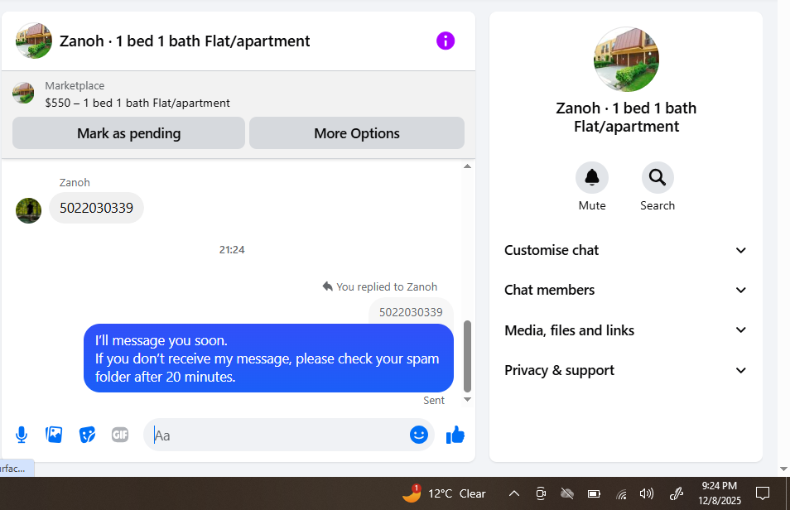Click the Meet Now camera tray icon
The image size is (790, 510).
541,493
